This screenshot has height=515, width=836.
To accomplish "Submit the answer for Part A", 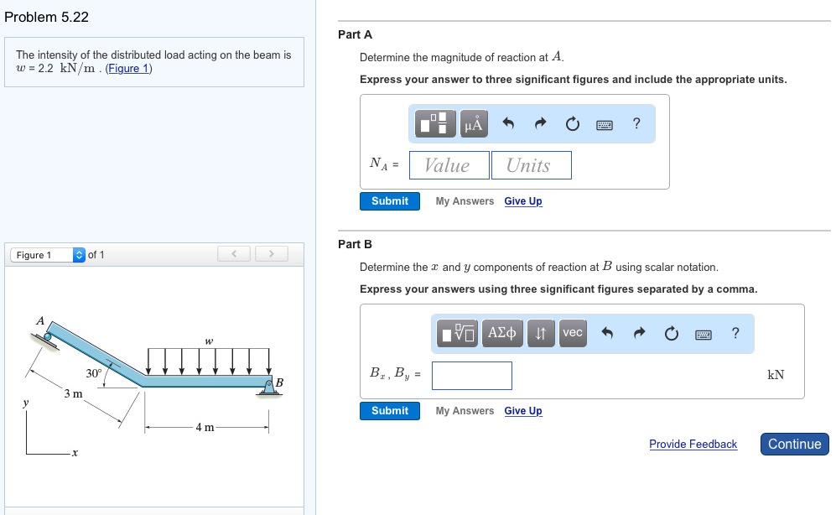I will [x=389, y=200].
